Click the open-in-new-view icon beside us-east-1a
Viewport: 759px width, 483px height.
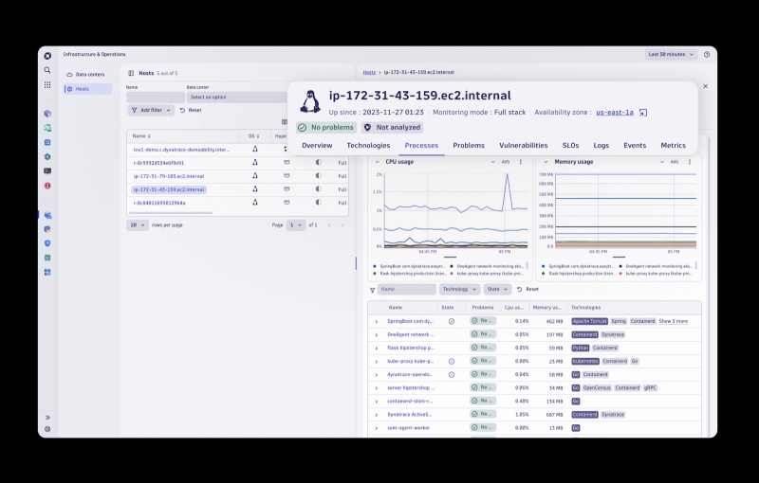pyautogui.click(x=643, y=113)
